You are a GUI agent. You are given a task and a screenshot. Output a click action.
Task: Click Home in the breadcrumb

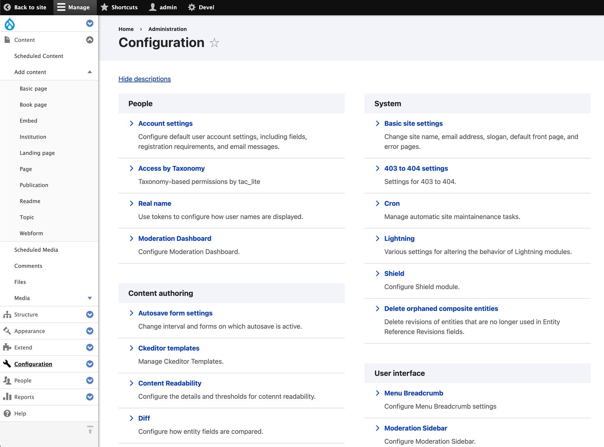point(126,29)
